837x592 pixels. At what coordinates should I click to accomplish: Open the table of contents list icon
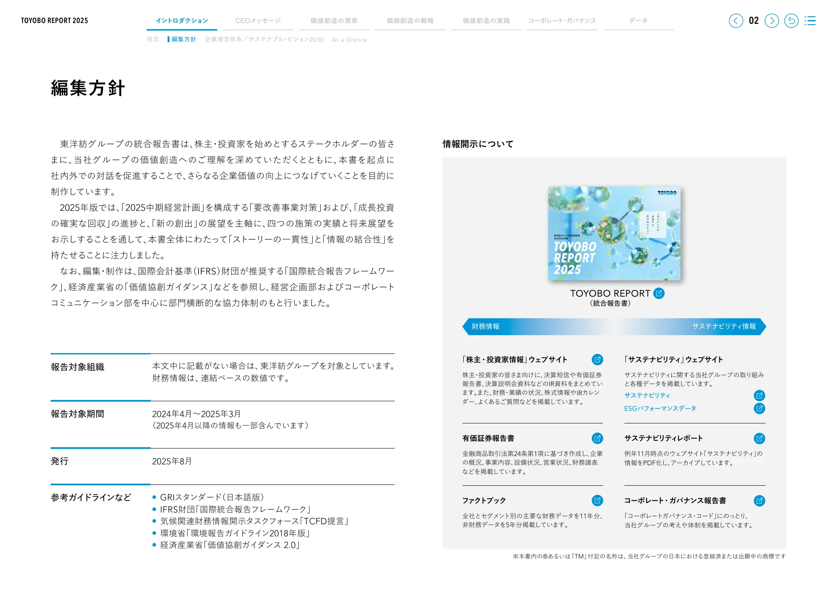pos(811,20)
